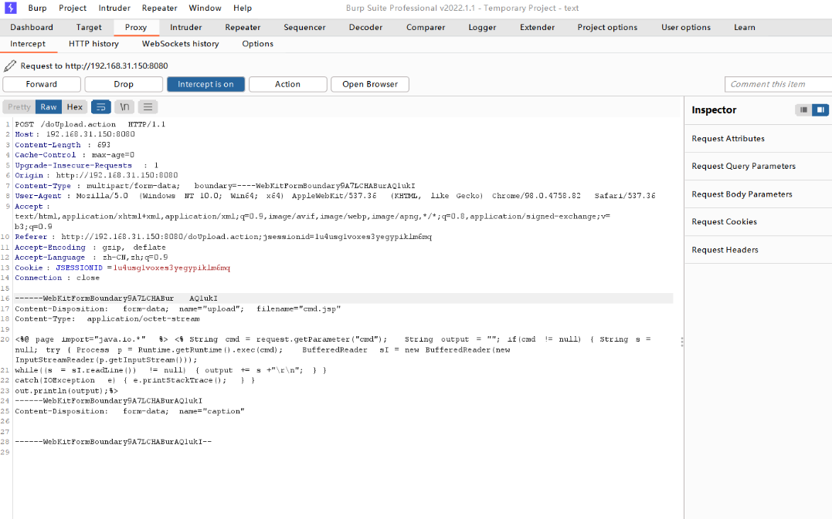Open the Help menu

coord(243,8)
